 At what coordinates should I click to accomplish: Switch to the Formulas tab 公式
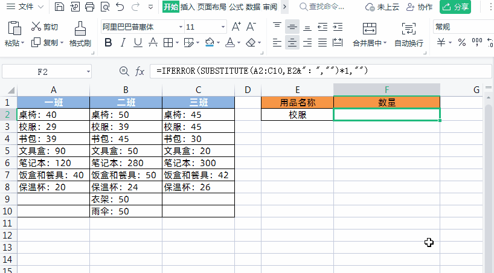coord(236,7)
